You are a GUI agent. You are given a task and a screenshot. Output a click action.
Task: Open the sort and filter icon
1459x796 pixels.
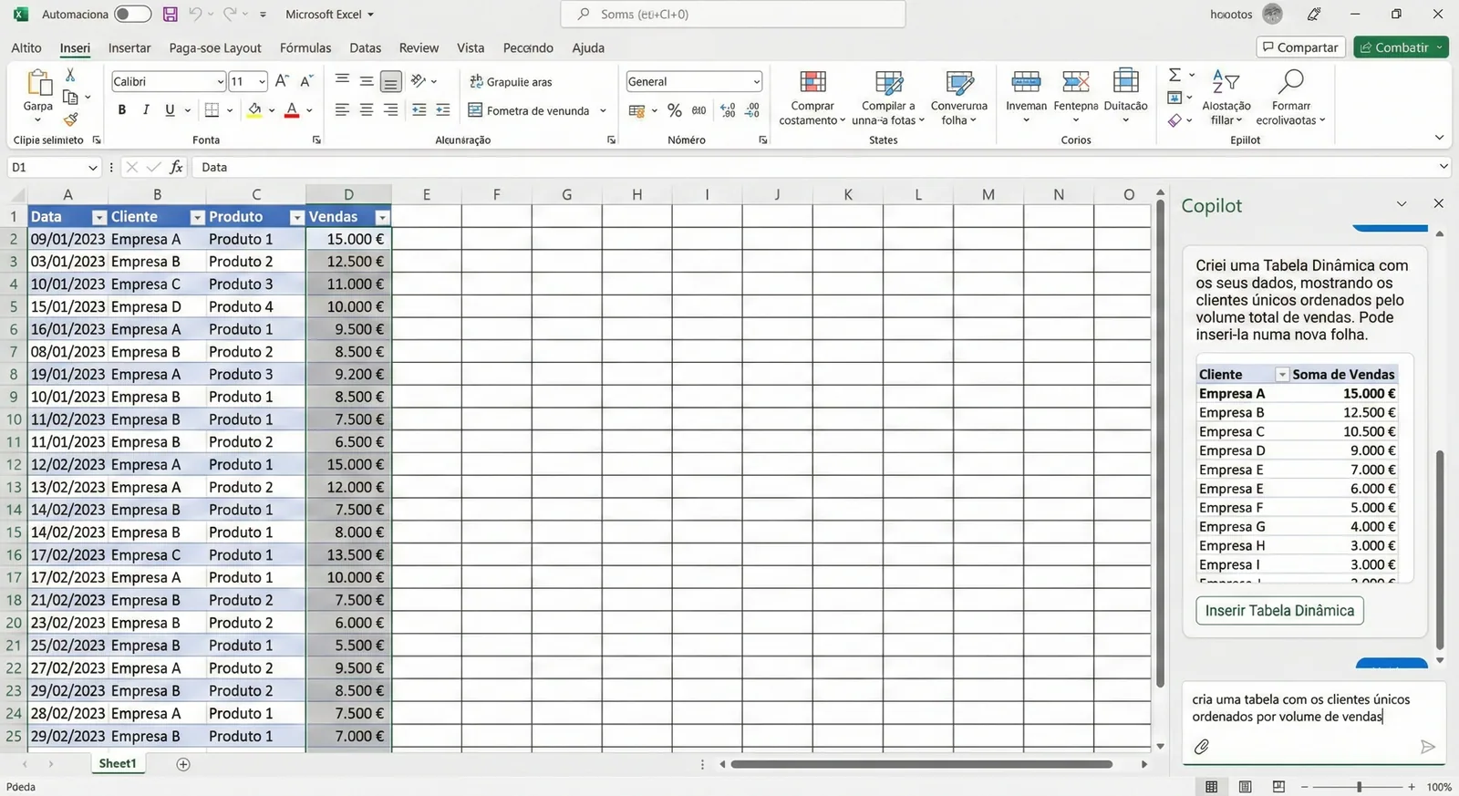point(1226,81)
